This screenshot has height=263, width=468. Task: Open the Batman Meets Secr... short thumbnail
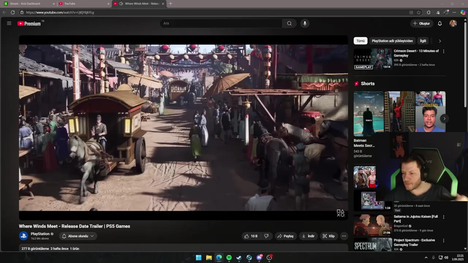click(x=369, y=114)
